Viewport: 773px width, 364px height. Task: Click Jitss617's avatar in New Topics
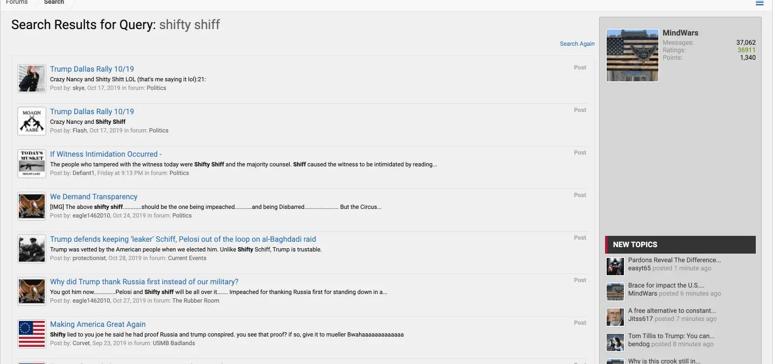[615, 317]
